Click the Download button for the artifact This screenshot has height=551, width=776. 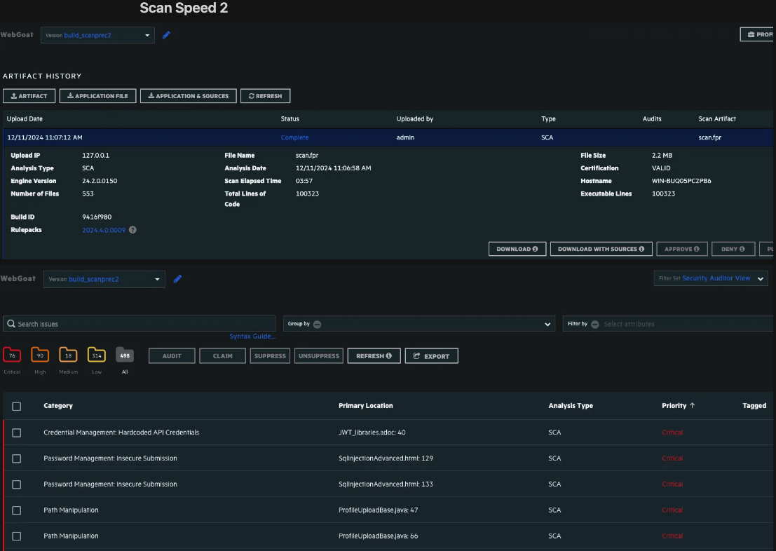tap(517, 248)
